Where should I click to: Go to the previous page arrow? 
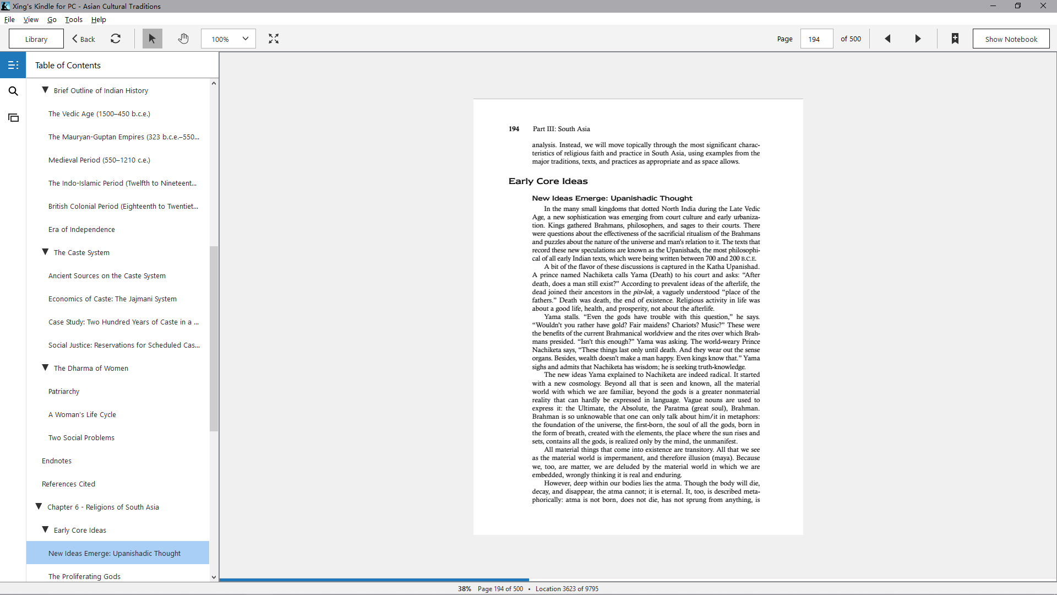click(x=887, y=39)
